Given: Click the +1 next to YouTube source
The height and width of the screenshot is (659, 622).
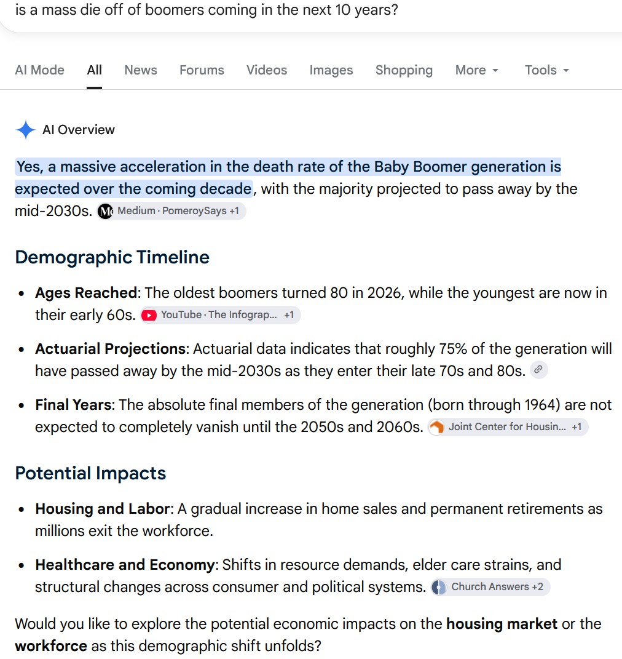Looking at the screenshot, I should pos(289,315).
